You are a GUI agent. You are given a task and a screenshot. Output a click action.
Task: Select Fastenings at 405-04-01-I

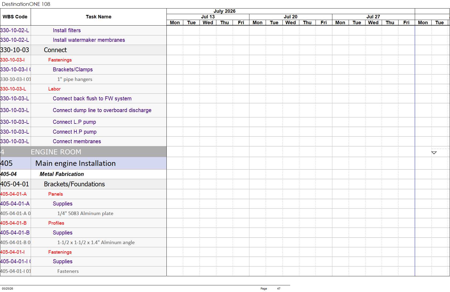pyautogui.click(x=60, y=252)
